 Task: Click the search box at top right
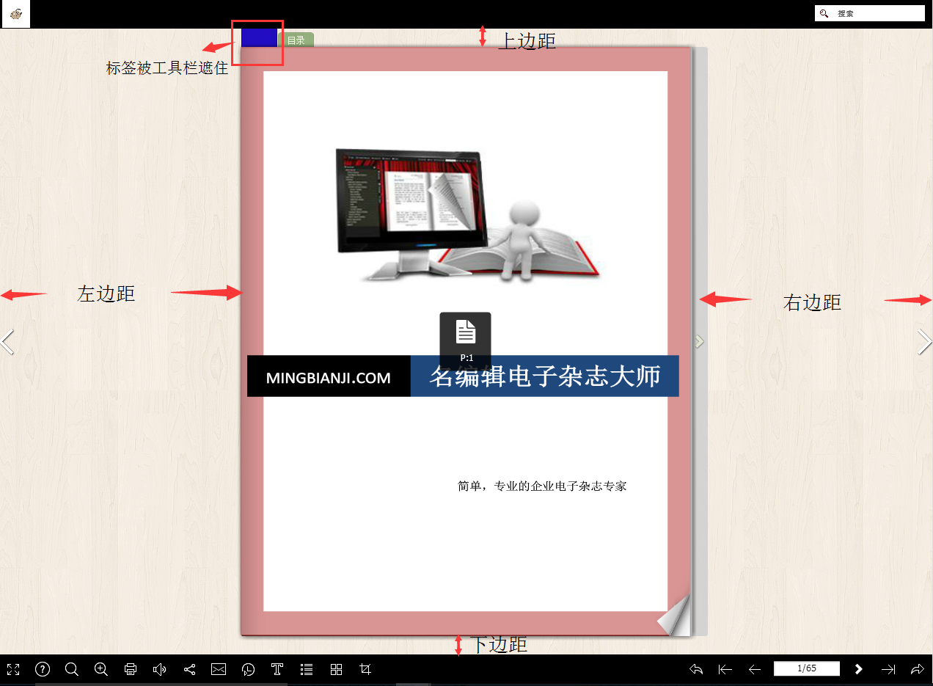[870, 13]
